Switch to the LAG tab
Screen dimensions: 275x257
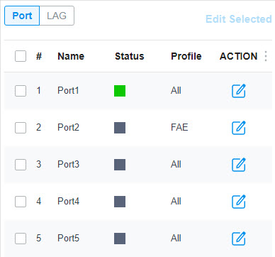57,16
